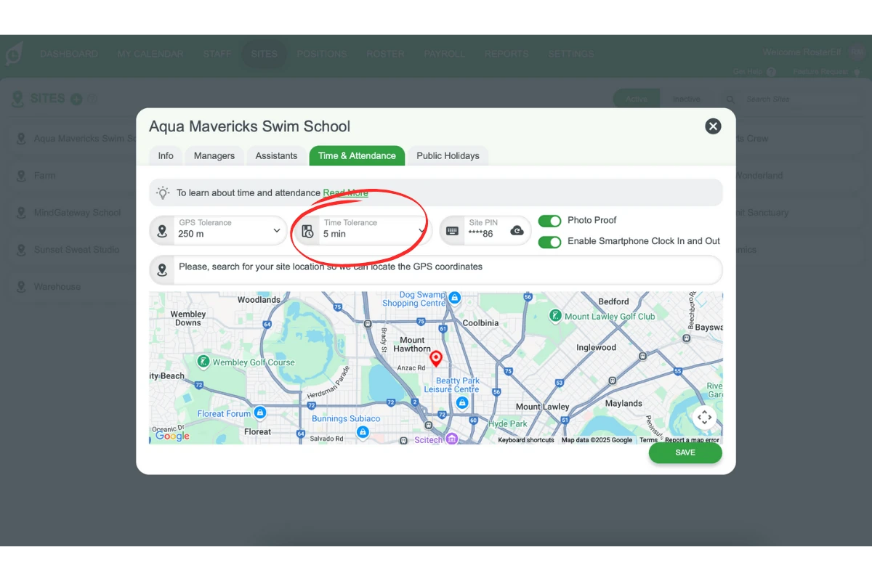Click the cloud refresh icon beside Site PIN
This screenshot has height=581, width=872.
517,231
